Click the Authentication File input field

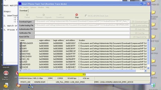pos(82,29)
